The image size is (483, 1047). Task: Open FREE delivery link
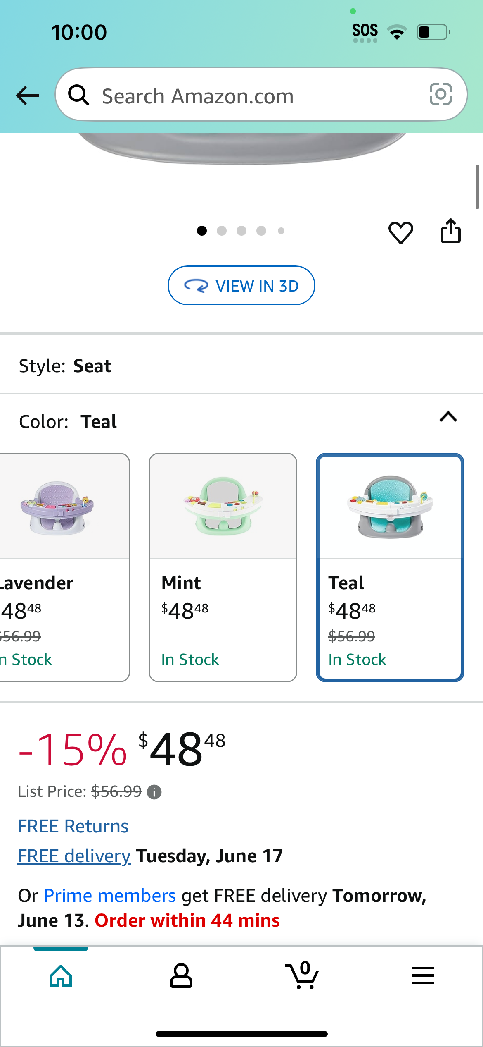pos(74,856)
